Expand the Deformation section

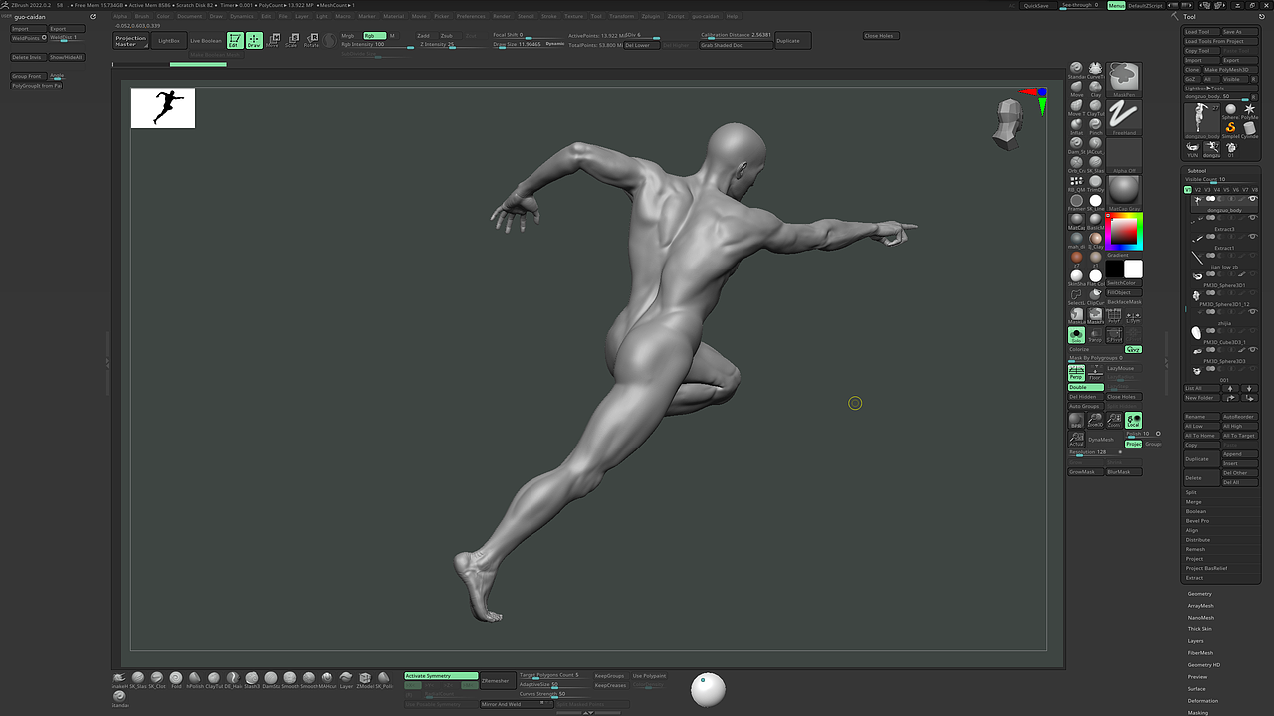coord(1203,701)
